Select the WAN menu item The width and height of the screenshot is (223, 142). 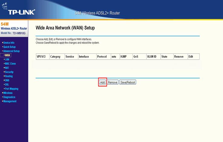coord(7,55)
